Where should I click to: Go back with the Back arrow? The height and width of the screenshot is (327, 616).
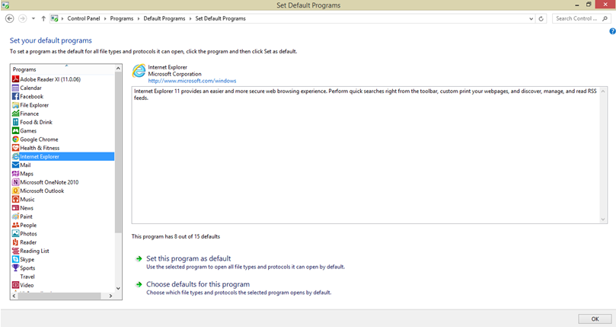tap(10, 18)
